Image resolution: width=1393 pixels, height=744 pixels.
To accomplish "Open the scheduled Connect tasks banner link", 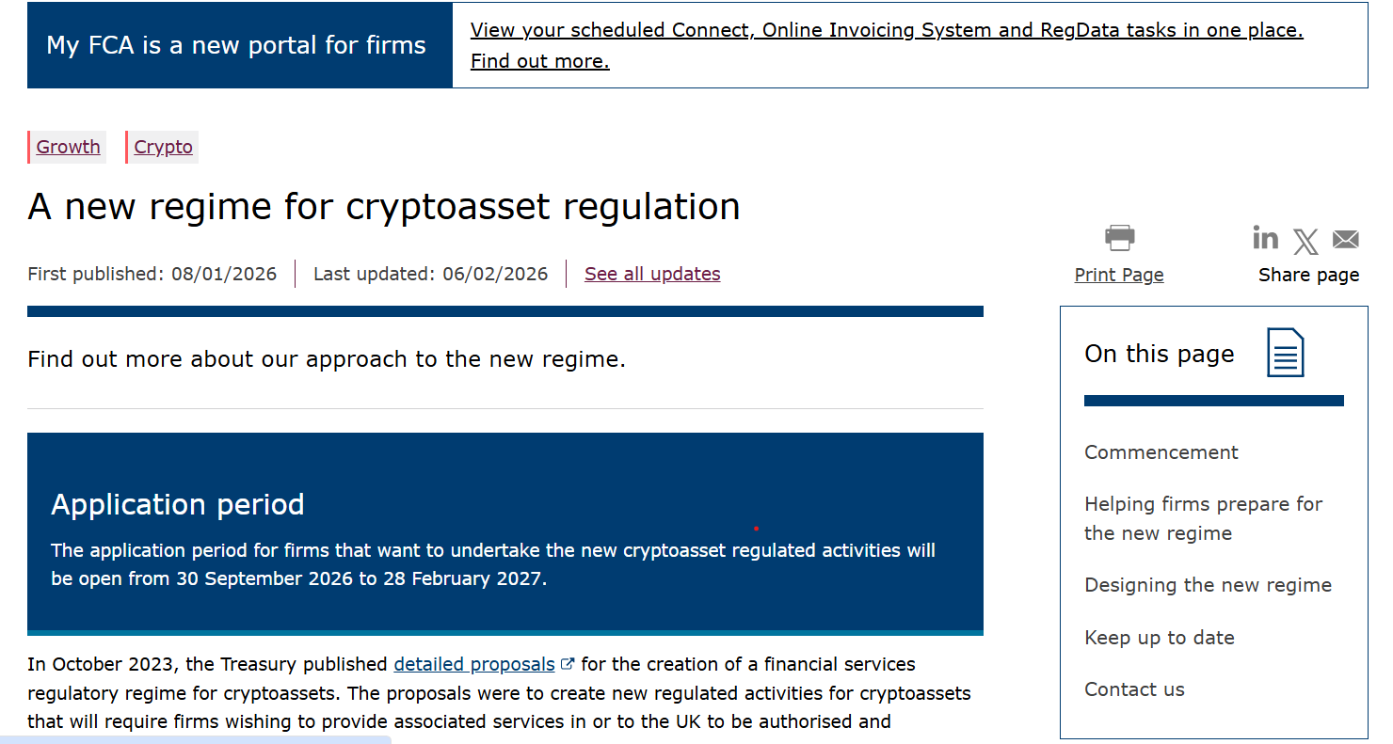I will click(888, 29).
